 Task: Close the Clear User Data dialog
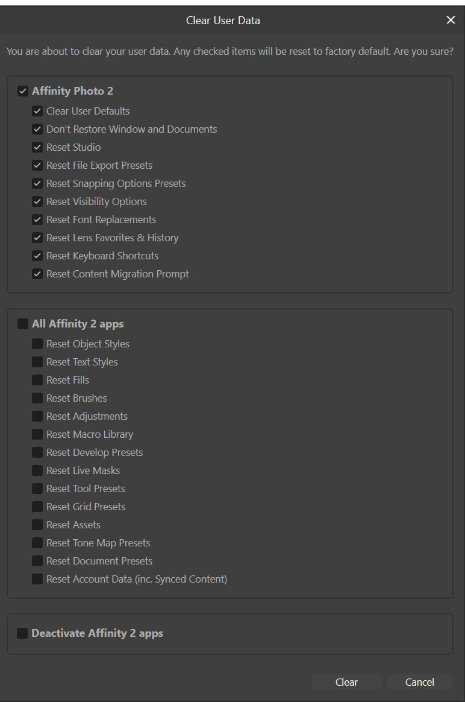click(451, 21)
